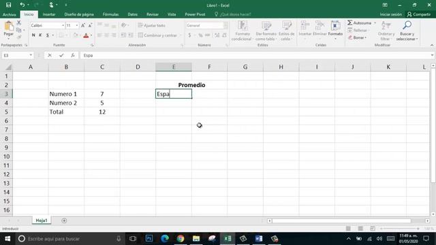Screen dimensions: 436x245
Task: Toggle Bold N formatting
Action: pyautogui.click(x=33, y=35)
